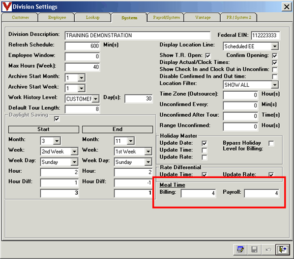The height and width of the screenshot is (259, 294).
Task: Switch to the Payroll/System tab
Action: 166,17
